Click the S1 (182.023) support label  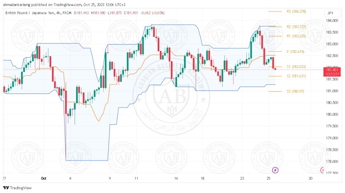(x=296, y=67)
